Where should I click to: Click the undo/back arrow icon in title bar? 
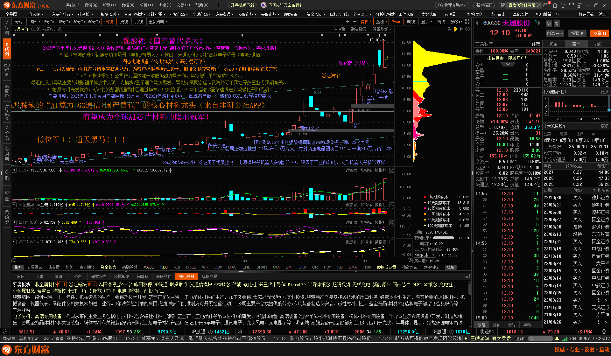click(x=563, y=5)
